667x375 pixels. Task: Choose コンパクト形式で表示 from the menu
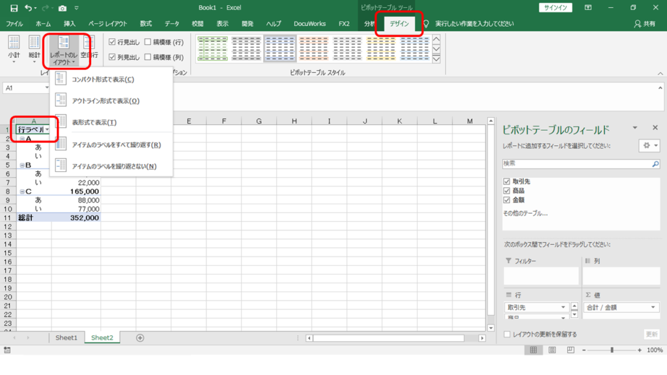coord(111,79)
